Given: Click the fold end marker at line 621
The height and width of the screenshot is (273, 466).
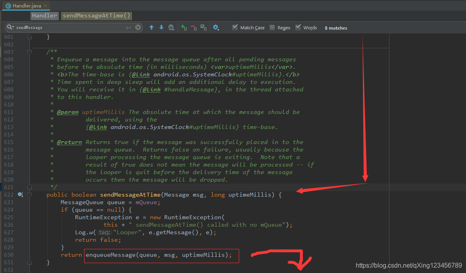Looking at the screenshot, I should (x=29, y=187).
